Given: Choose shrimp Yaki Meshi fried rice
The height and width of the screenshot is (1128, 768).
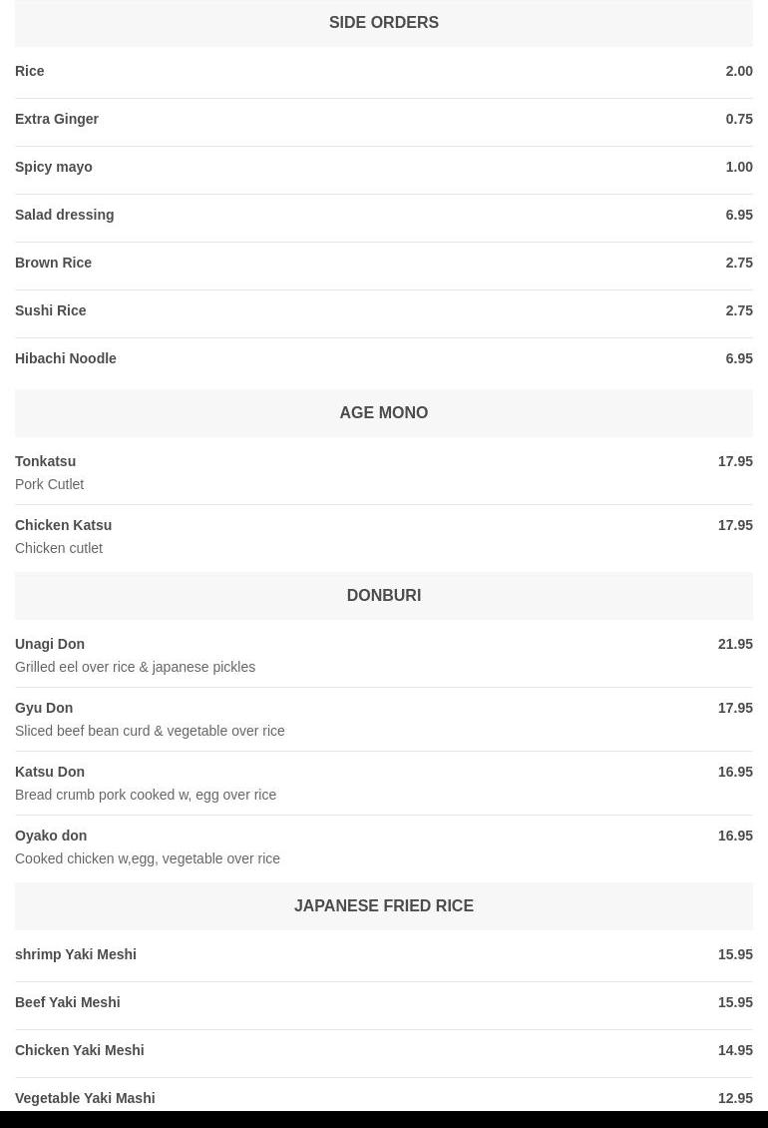Looking at the screenshot, I should pos(76,954).
